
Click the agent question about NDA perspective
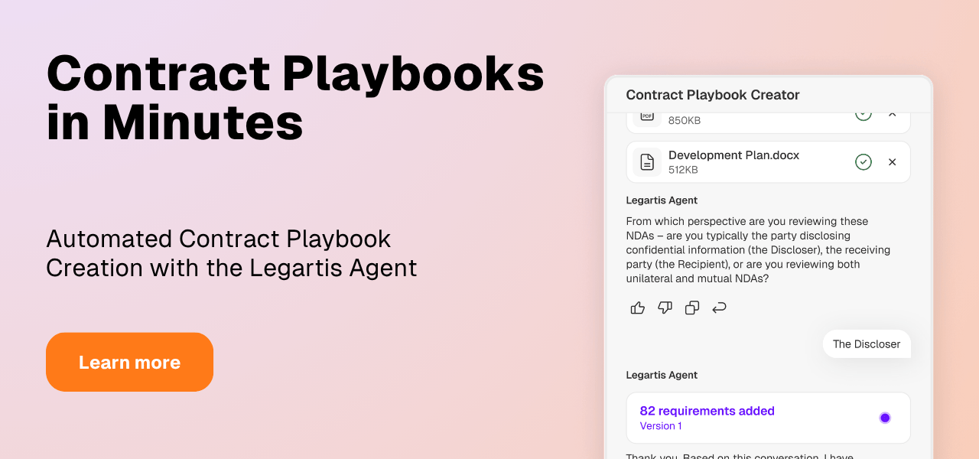click(x=758, y=250)
